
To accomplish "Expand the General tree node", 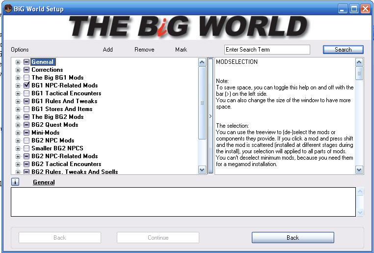I will 18,62.
